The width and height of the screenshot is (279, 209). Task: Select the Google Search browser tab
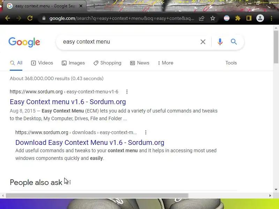(x=45, y=6)
